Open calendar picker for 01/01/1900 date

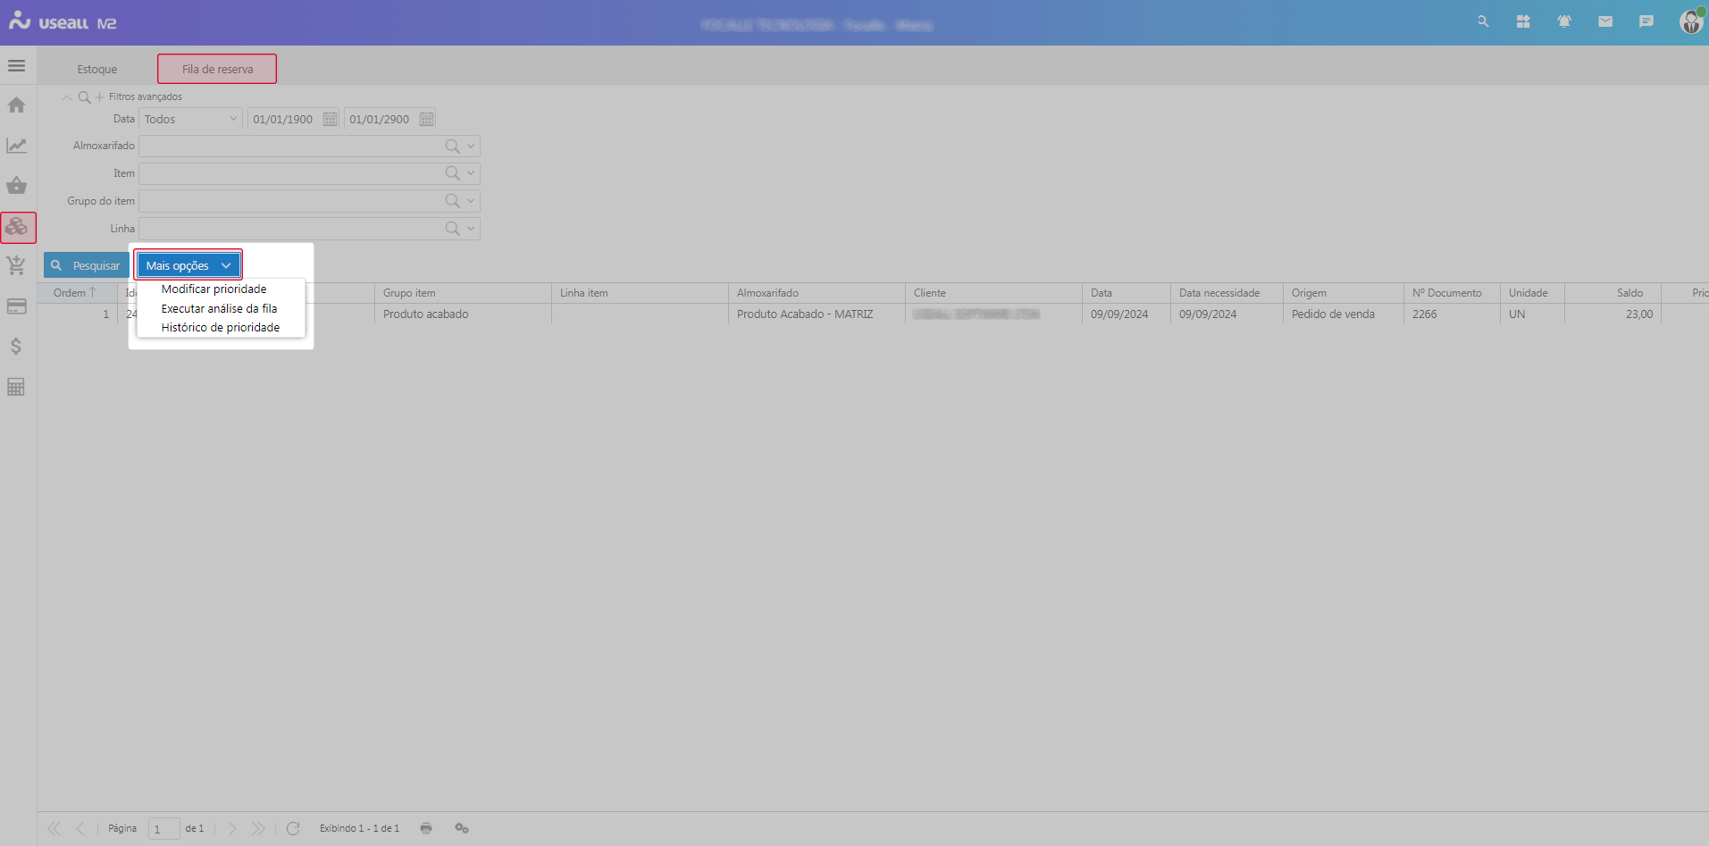[331, 119]
